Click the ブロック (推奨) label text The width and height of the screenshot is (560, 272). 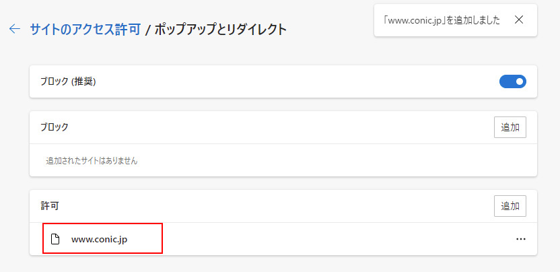[x=68, y=81]
